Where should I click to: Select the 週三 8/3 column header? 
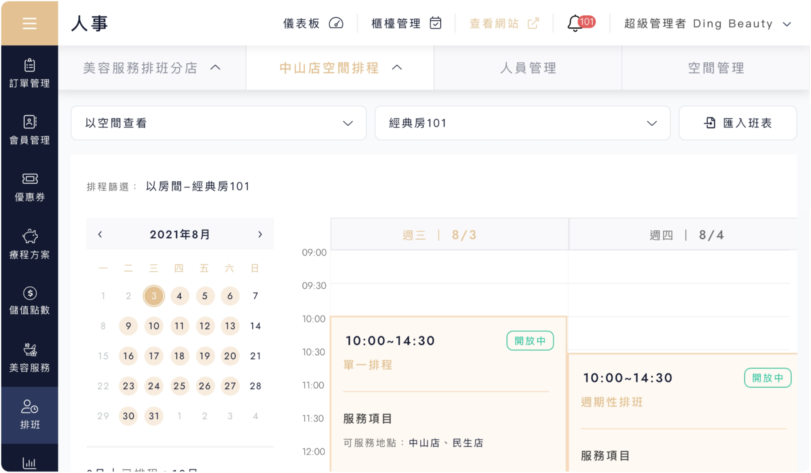click(450, 234)
